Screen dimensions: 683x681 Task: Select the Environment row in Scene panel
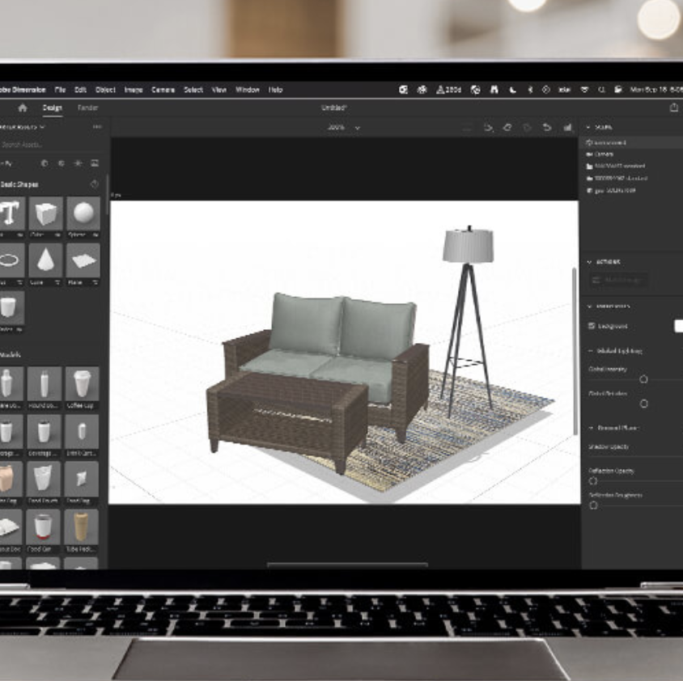point(631,143)
